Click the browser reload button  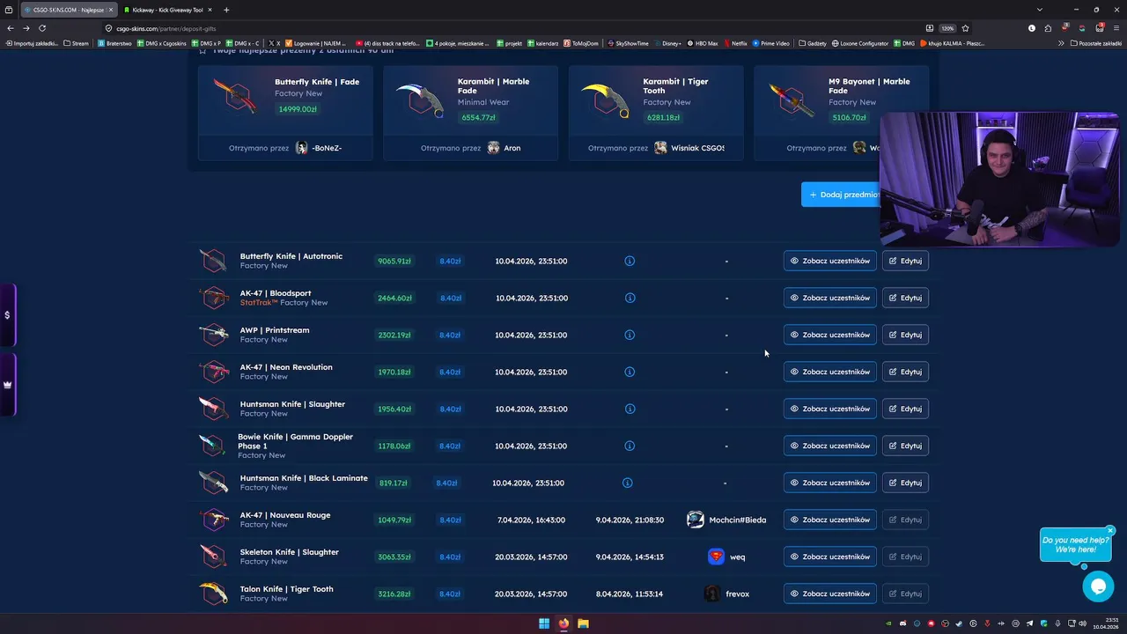41,28
